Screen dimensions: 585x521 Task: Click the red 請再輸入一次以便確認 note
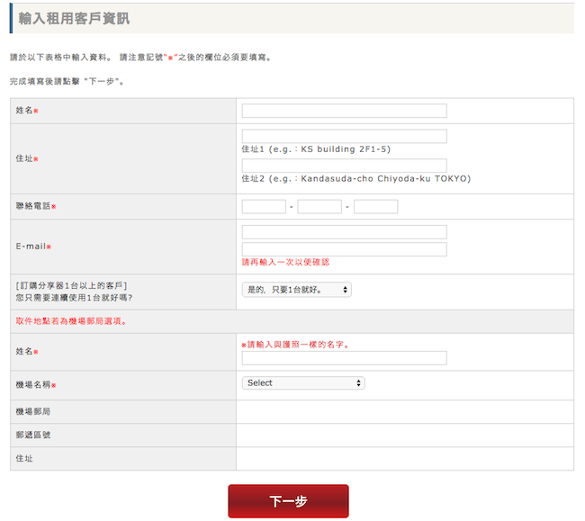pos(285,262)
